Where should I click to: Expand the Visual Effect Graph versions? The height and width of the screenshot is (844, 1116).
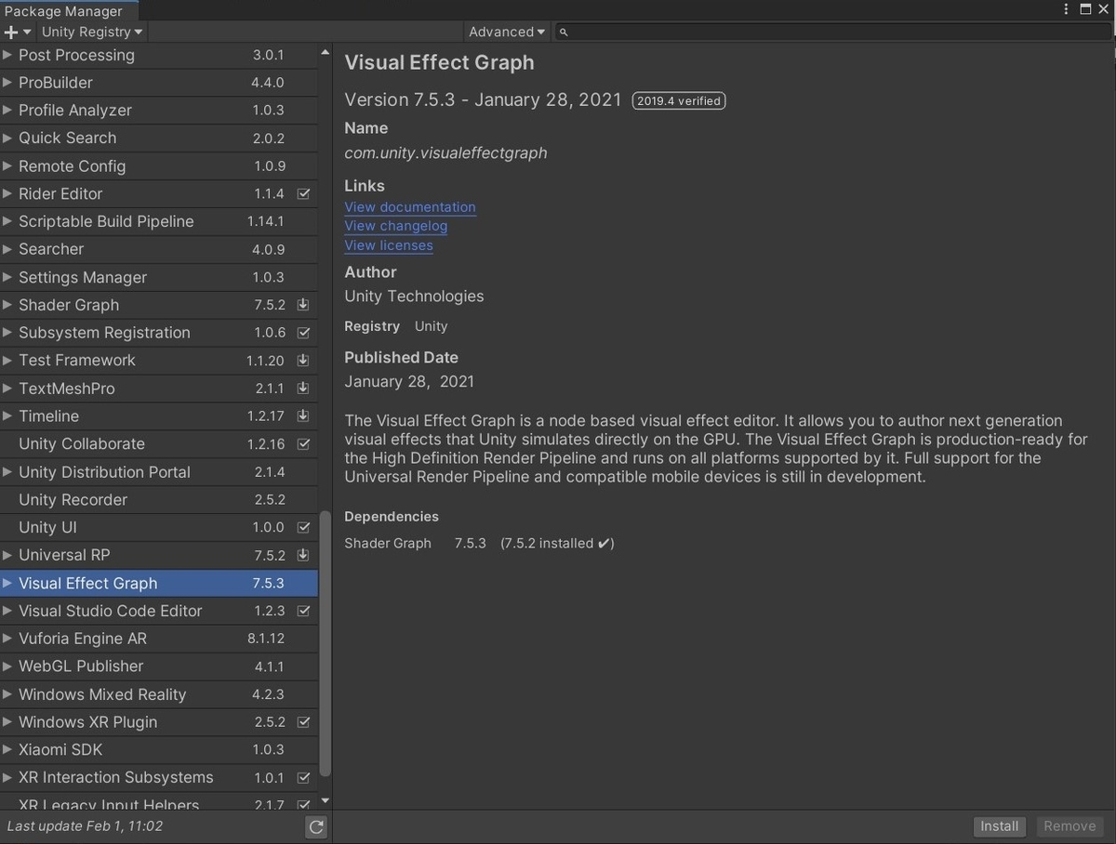point(8,583)
